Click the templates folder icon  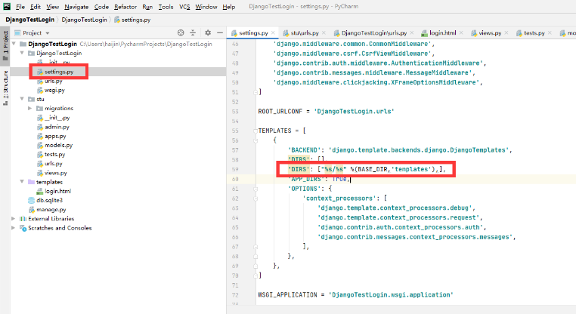coord(32,182)
